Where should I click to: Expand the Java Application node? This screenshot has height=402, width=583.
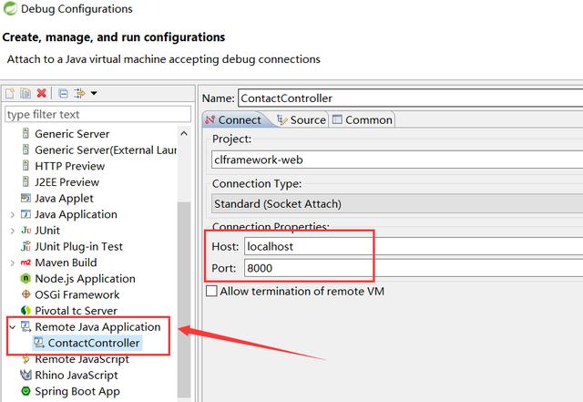click(x=12, y=214)
